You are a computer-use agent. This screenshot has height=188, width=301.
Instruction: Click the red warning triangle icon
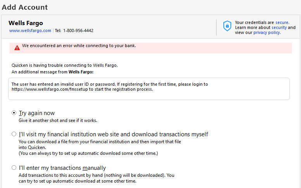(x=17, y=48)
